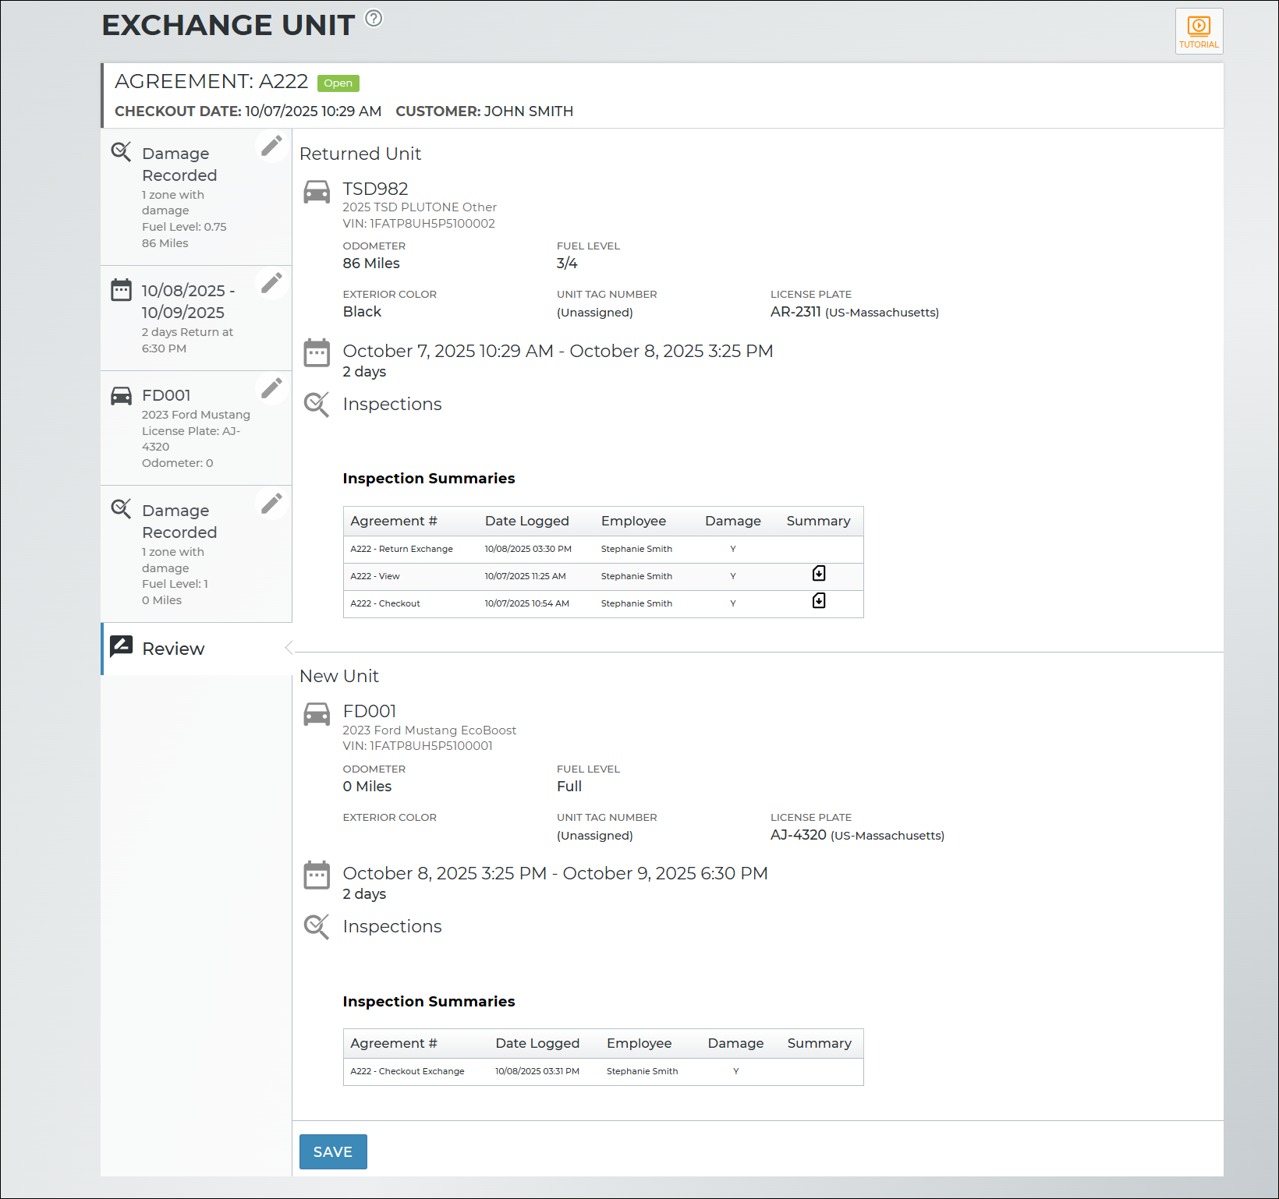This screenshot has width=1279, height=1199.
Task: Click the A222 - Checkout Exchange inspection row
Action: click(407, 1071)
